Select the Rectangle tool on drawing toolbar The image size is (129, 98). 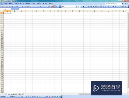[x=23, y=96]
